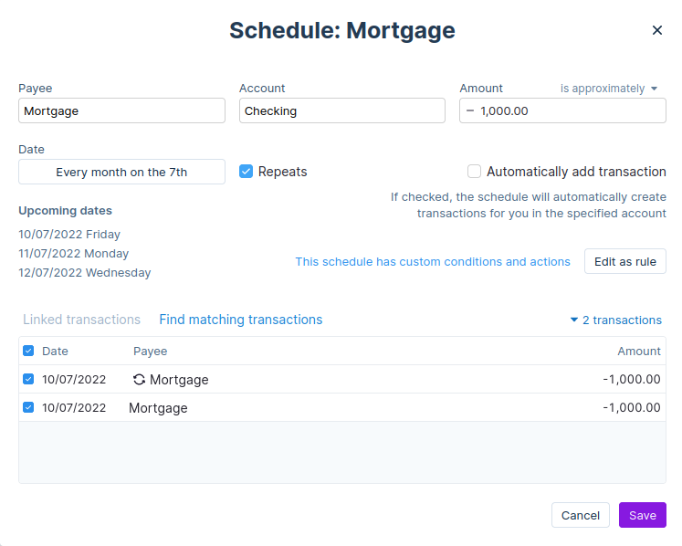Deselect the first 10/07/2022 transaction row checkbox

coord(28,379)
